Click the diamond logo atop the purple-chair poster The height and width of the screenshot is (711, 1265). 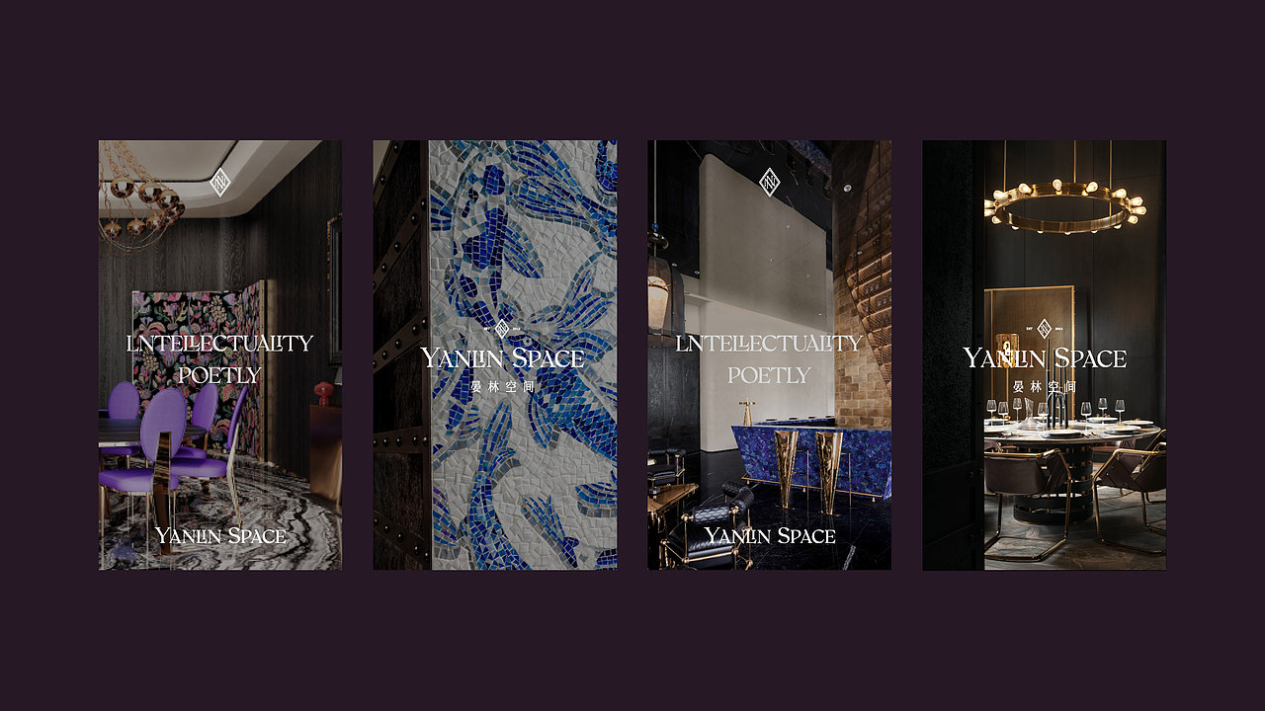pos(220,183)
